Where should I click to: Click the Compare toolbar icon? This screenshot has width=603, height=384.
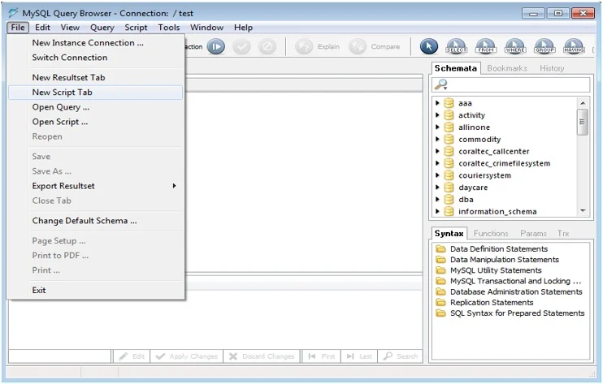pyautogui.click(x=358, y=47)
